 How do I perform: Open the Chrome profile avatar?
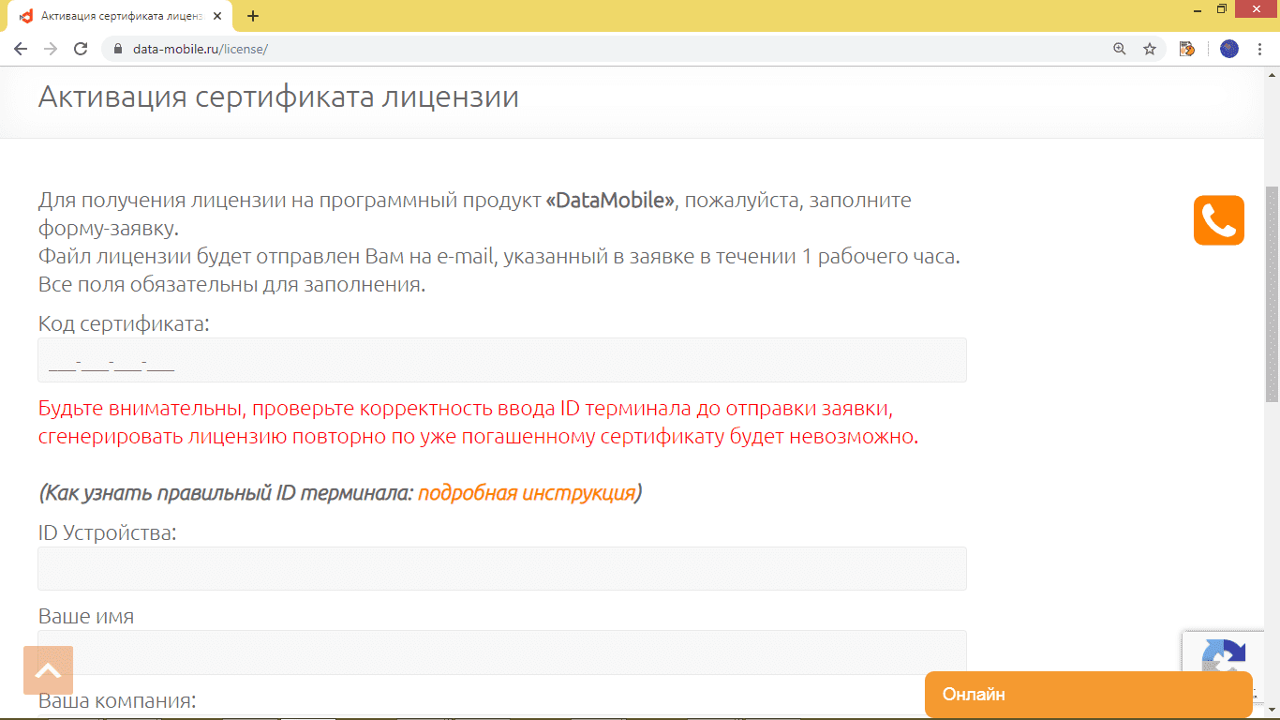tap(1229, 49)
